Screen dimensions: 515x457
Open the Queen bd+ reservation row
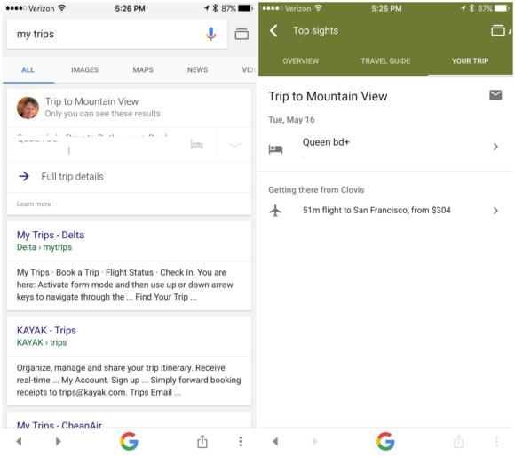pos(385,147)
